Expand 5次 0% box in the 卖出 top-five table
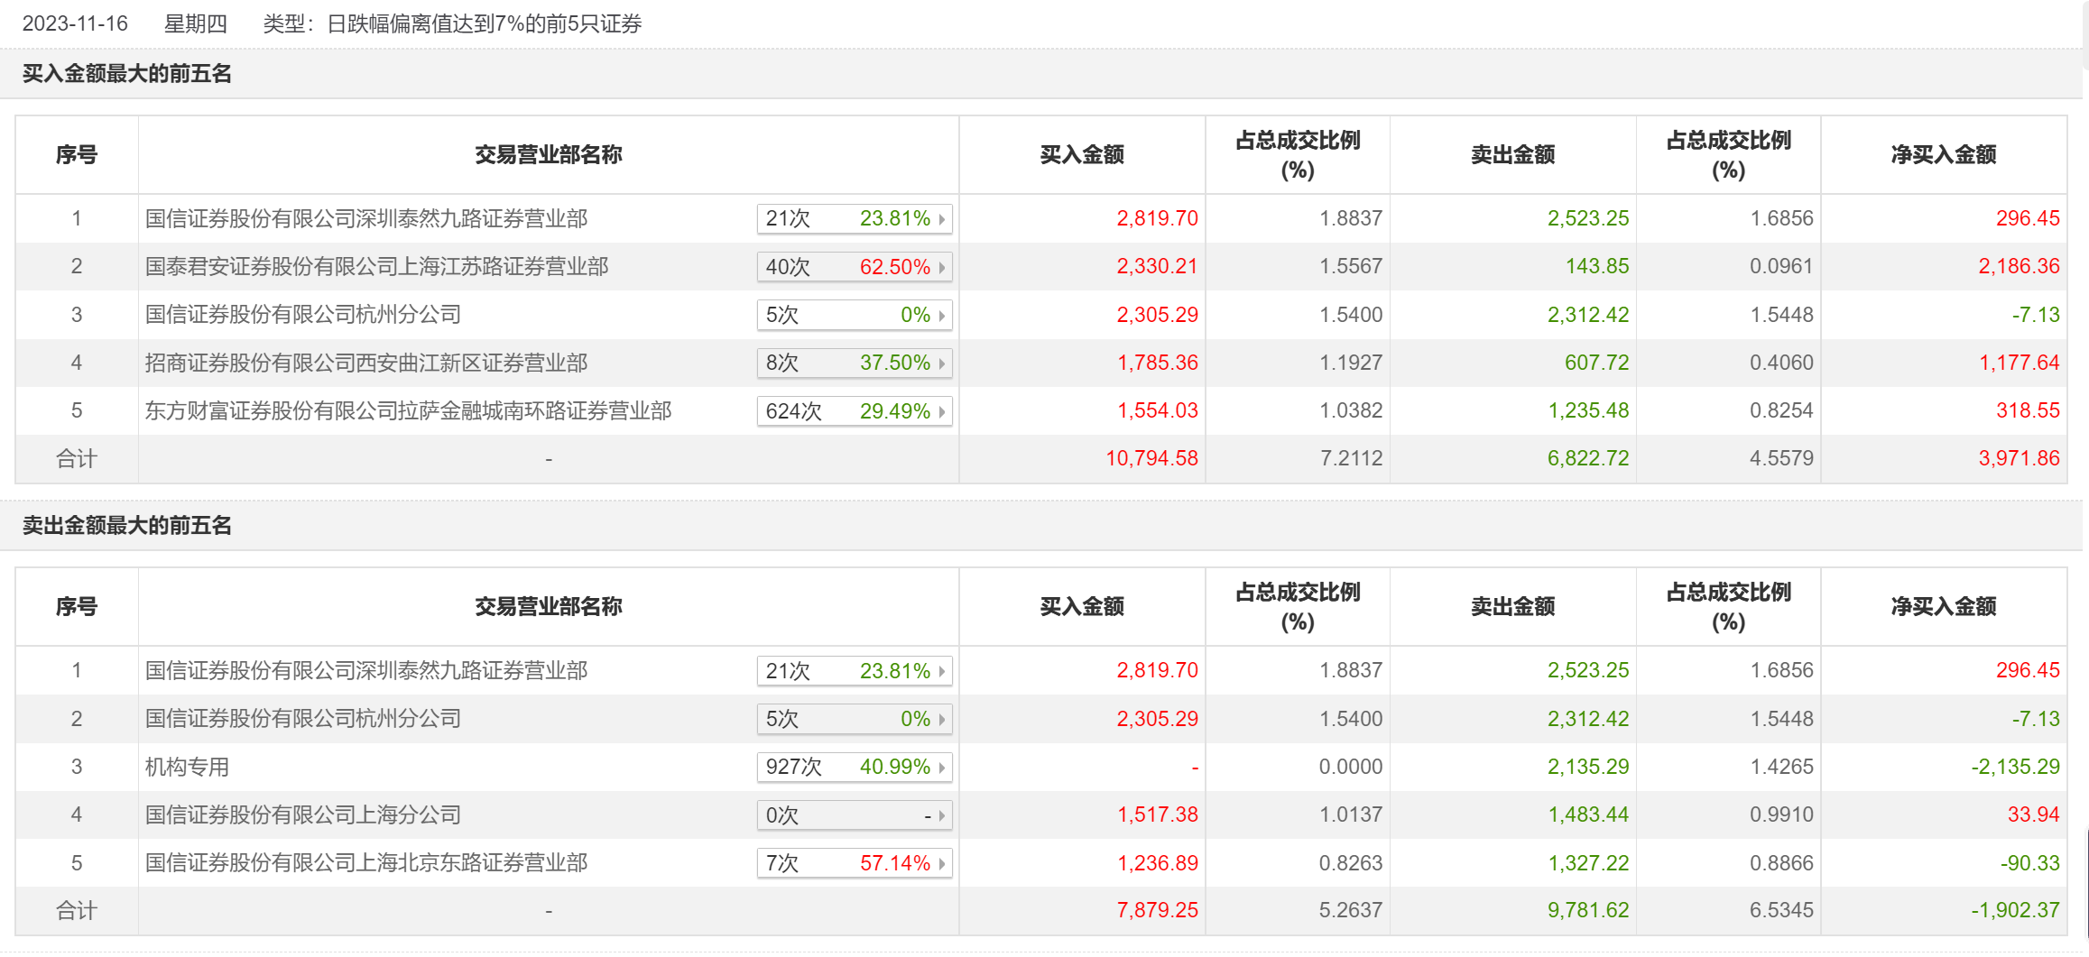The image size is (2089, 957). pyautogui.click(x=855, y=719)
